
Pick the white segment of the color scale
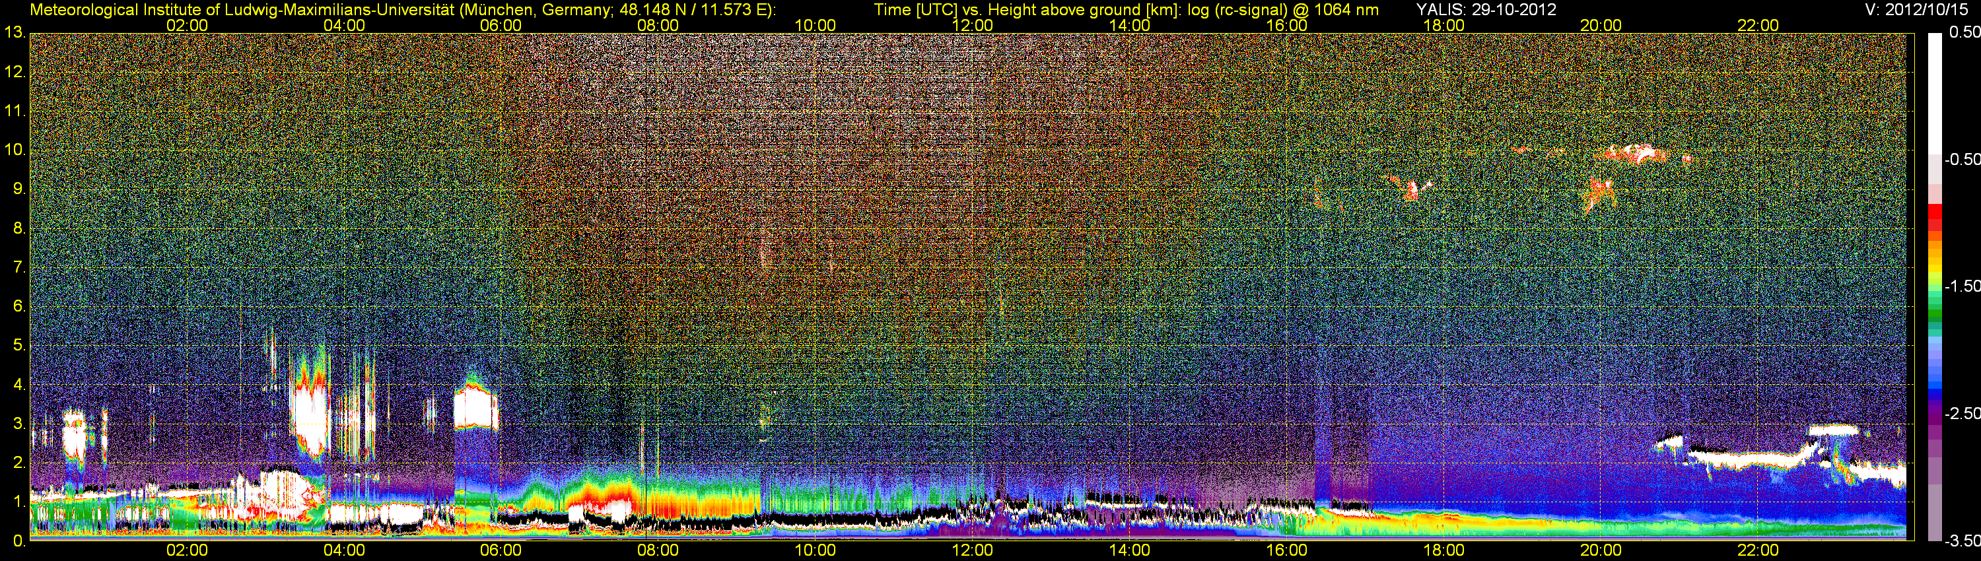point(1934,93)
